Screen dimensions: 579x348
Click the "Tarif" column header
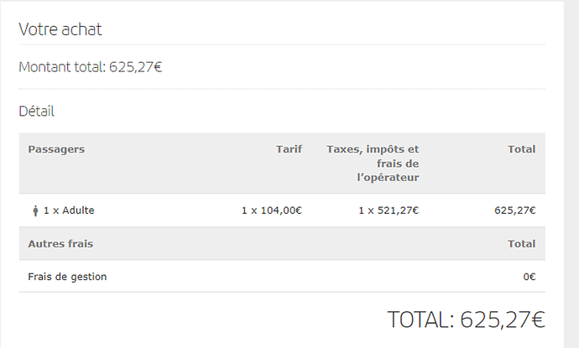coord(289,149)
